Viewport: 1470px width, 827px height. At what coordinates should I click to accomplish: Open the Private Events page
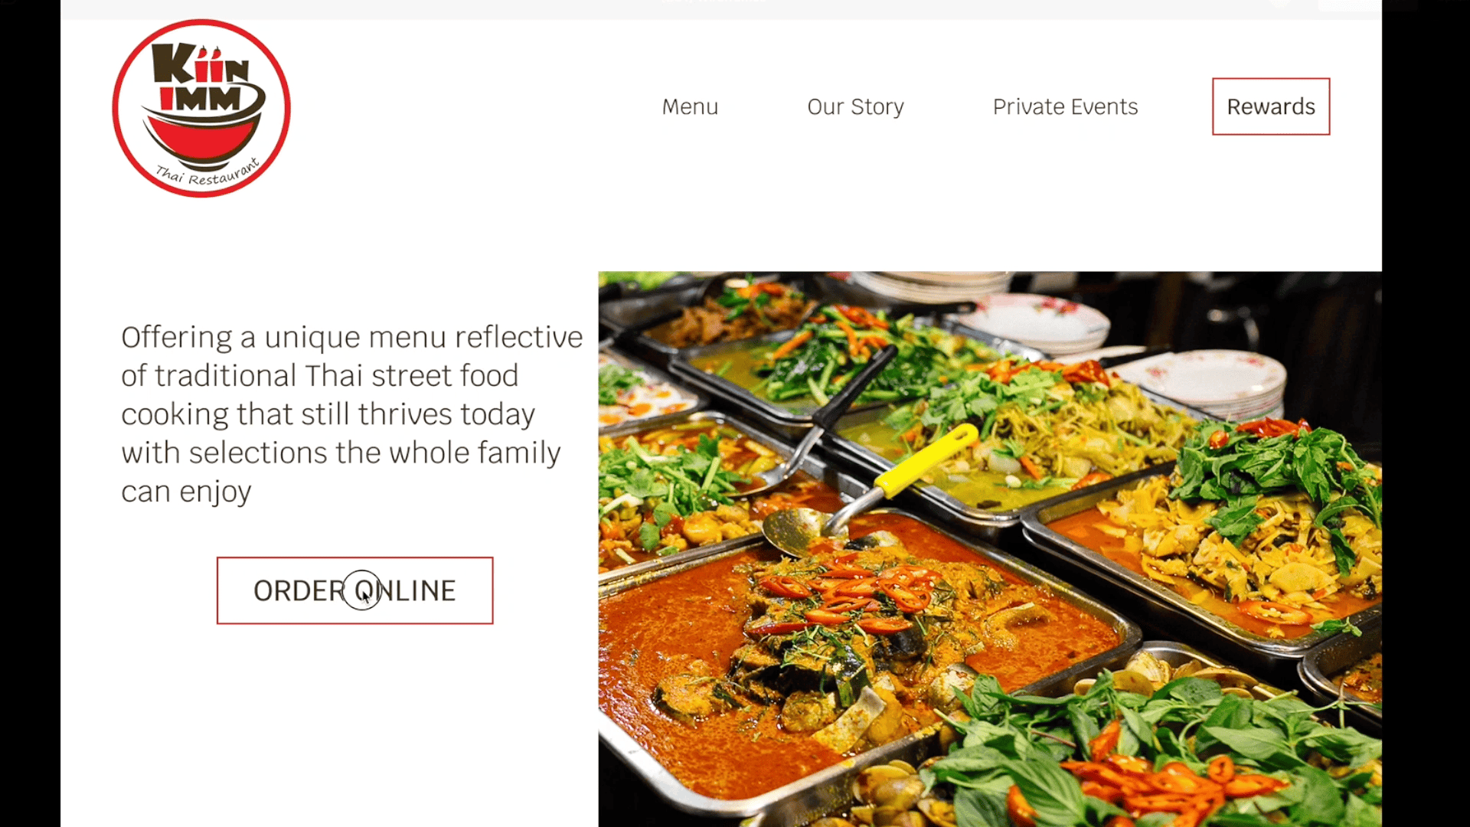coord(1065,106)
